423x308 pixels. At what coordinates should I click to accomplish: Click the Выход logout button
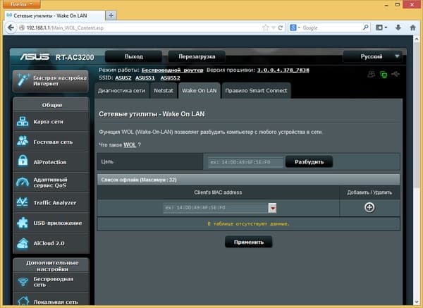[133, 56]
